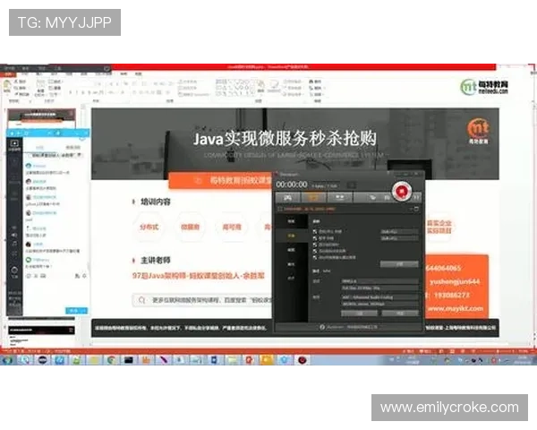Viewport: 537px width, 430px height.
Task: Click the red Bandicam icon on taskbar
Action: pyautogui.click(x=303, y=360)
